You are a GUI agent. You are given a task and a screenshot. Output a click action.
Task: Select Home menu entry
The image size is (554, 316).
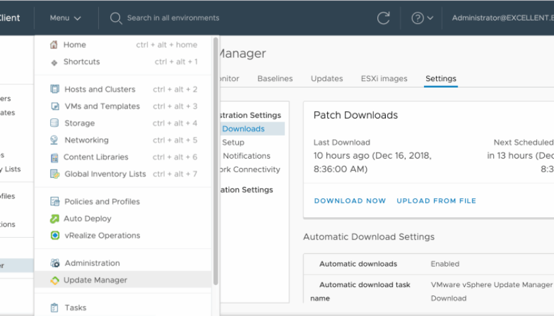(x=123, y=45)
